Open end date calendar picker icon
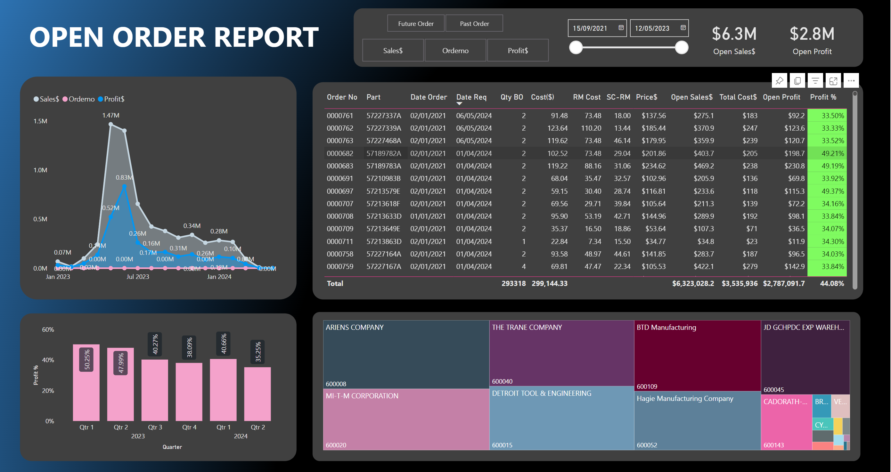 [x=683, y=28]
